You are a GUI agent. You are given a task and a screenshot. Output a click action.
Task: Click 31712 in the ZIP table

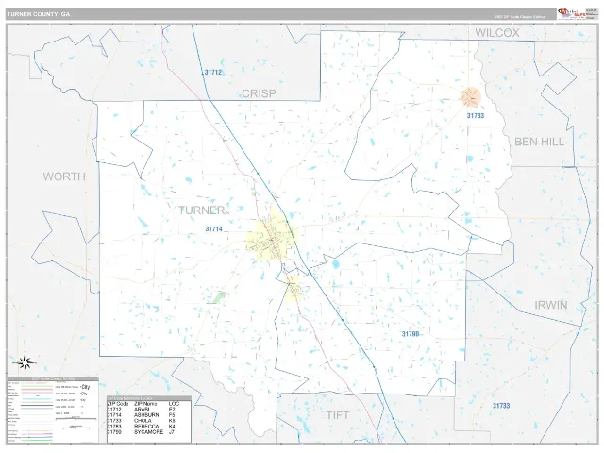click(x=114, y=410)
